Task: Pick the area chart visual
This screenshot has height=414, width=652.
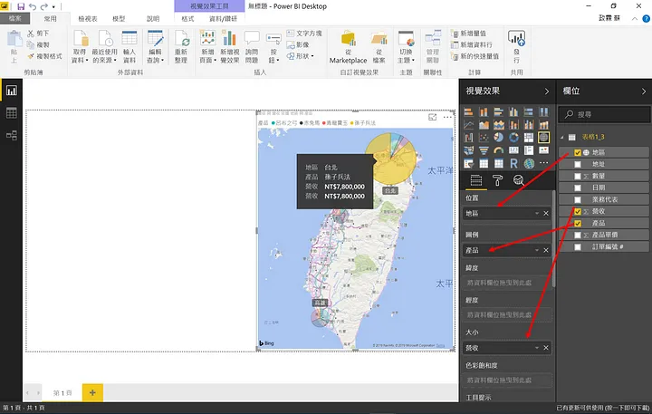Action: click(484, 125)
